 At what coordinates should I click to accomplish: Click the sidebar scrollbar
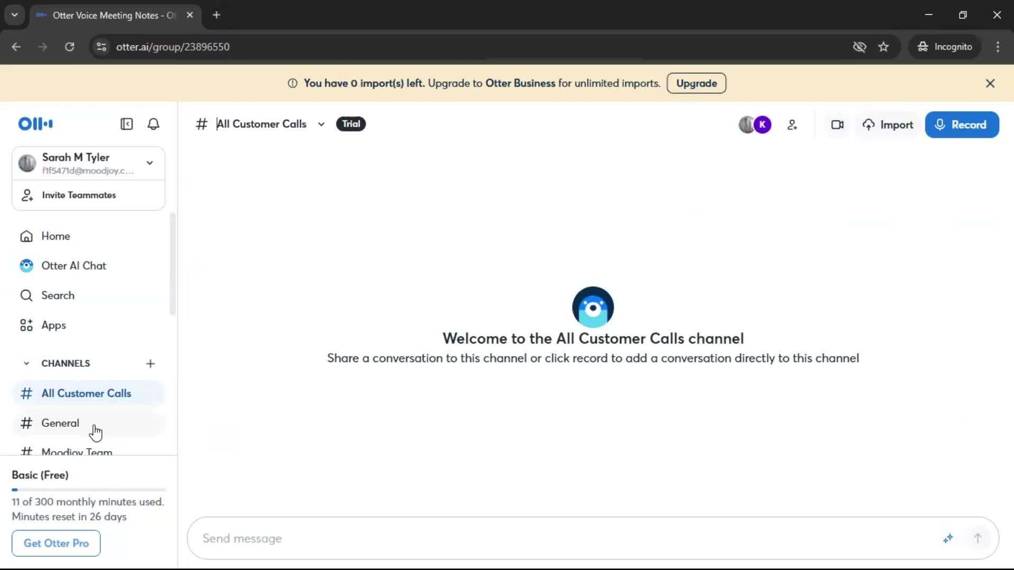pos(172,264)
